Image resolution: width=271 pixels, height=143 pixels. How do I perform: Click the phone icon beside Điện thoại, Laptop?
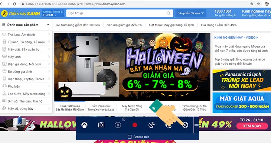coord(4,79)
